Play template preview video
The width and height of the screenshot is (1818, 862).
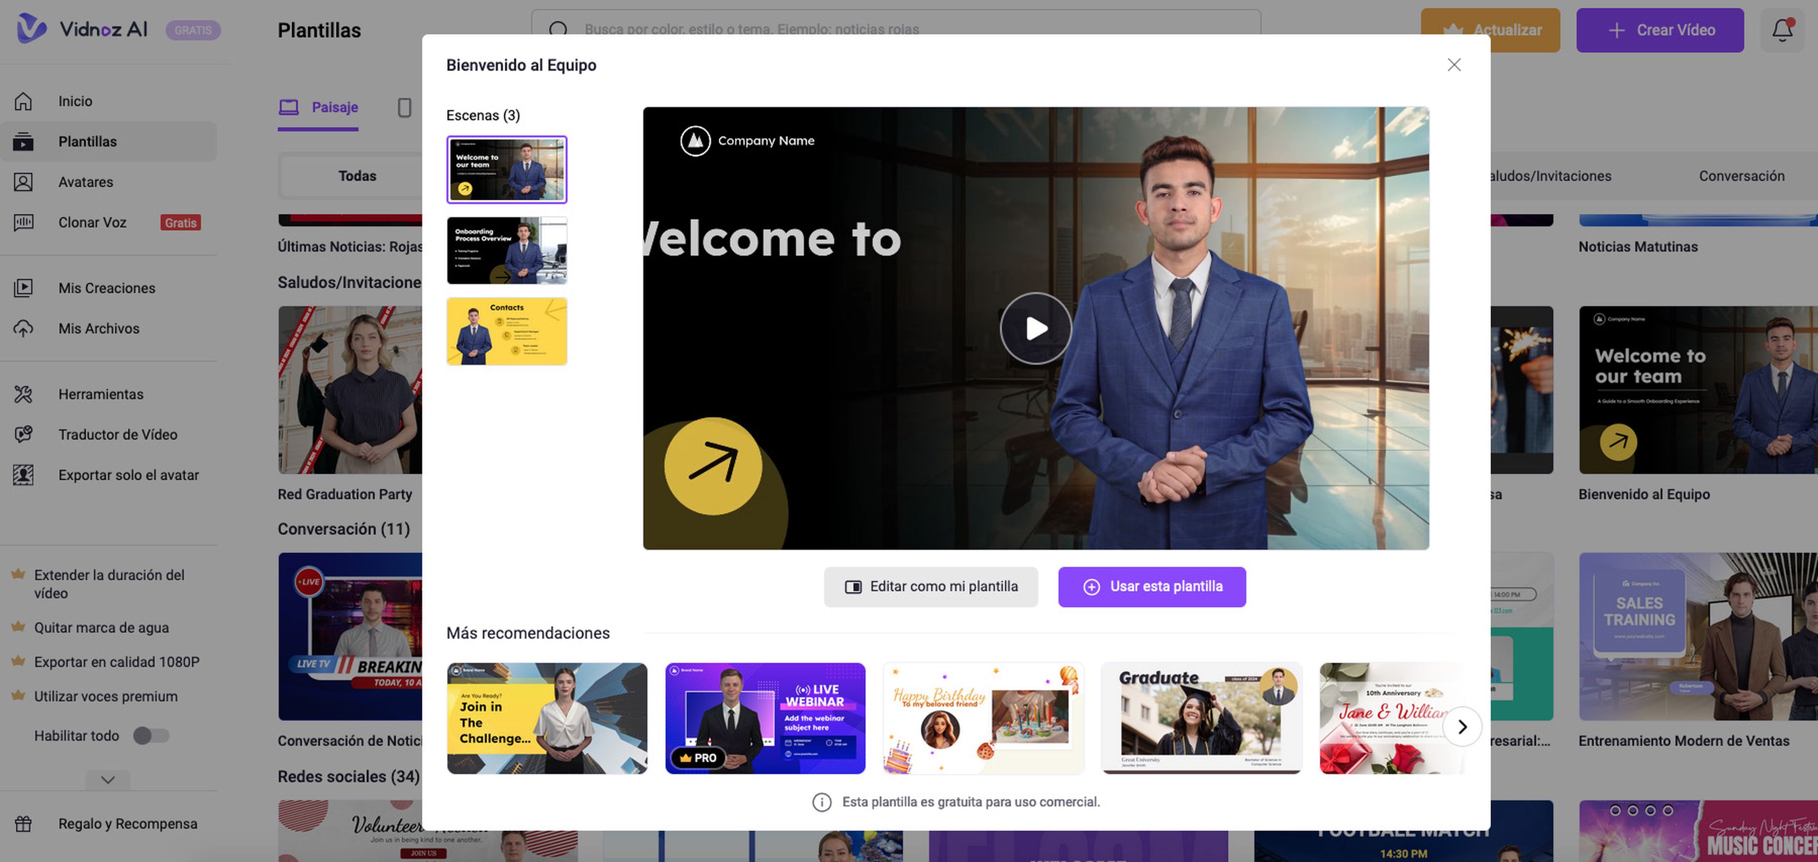(1036, 328)
